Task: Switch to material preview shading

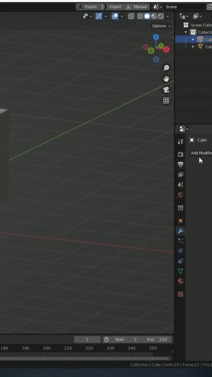Action: click(154, 16)
